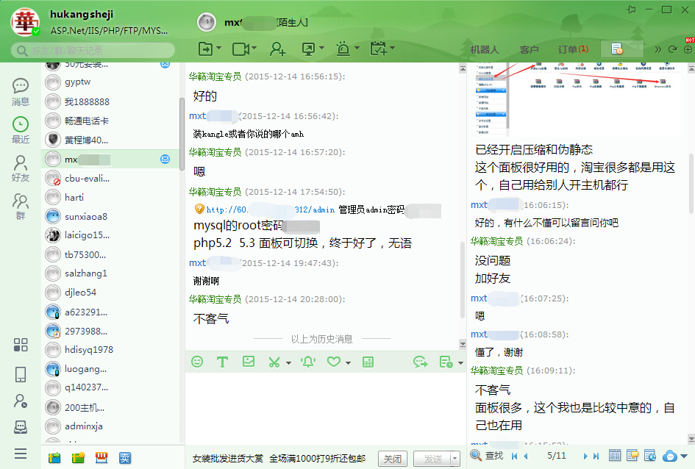This screenshot has width=695, height=469.
Task: Click the cloud chat icon bottom right
Action: (x=670, y=455)
